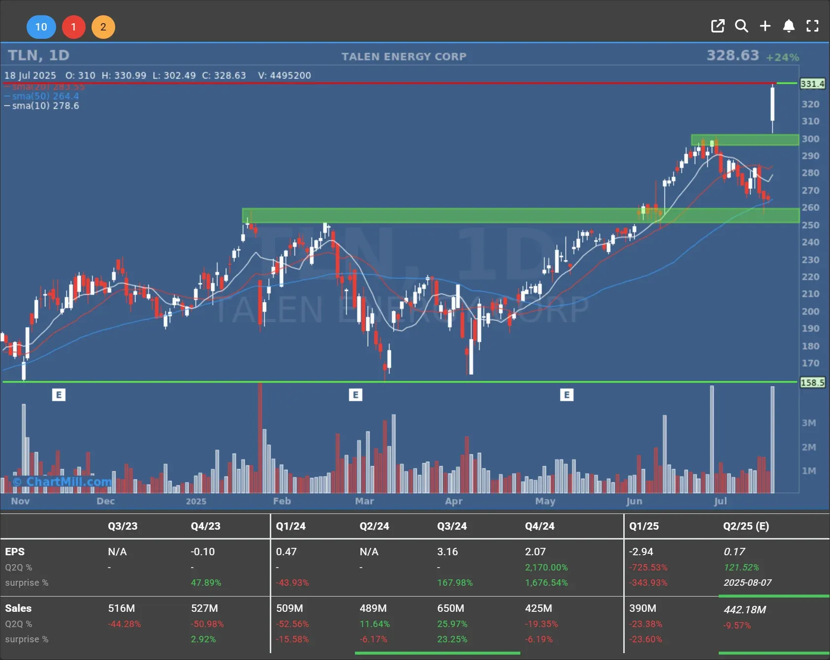Open the ChartMill.com watermark link
This screenshot has width=830, height=660.
click(63, 481)
